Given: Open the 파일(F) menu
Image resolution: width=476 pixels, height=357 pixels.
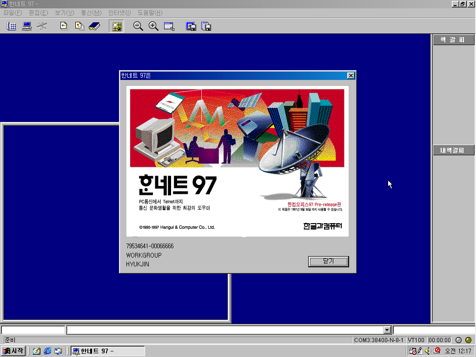Looking at the screenshot, I should point(13,13).
